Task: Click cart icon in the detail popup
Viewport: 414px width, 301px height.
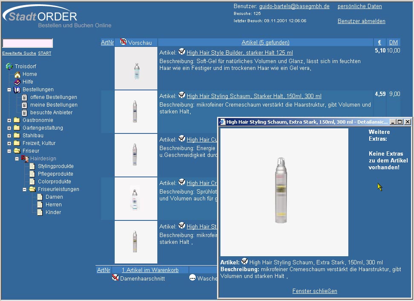Action: [x=244, y=262]
